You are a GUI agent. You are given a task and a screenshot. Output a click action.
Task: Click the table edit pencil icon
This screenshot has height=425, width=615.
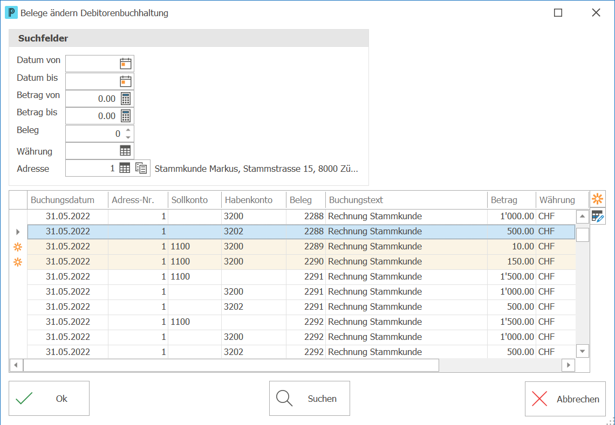pyautogui.click(x=597, y=216)
